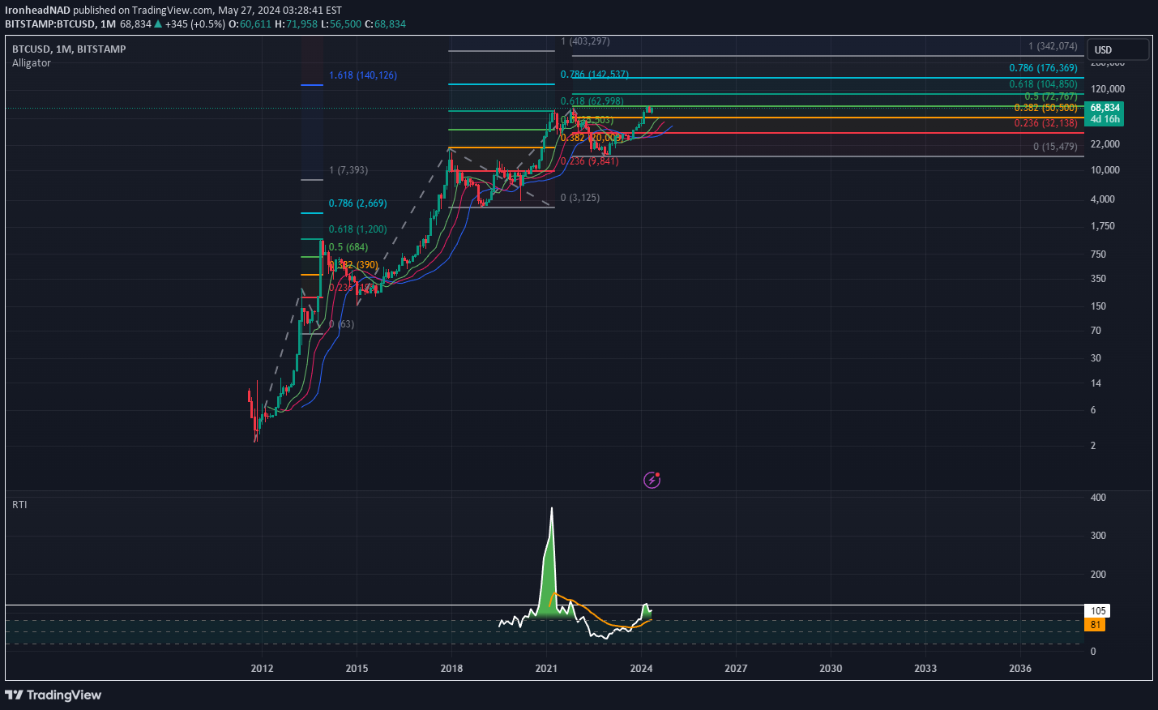Screen dimensions: 1158x710
Task: Click the 750 price axis tick
Action: (x=1098, y=254)
